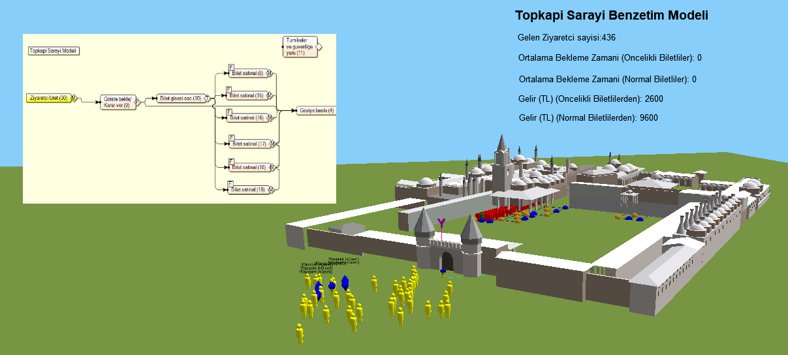Click Gelir (TL) (Oncelikli Biletlilerden): 2600
This screenshot has width=788, height=355.
pos(591,99)
